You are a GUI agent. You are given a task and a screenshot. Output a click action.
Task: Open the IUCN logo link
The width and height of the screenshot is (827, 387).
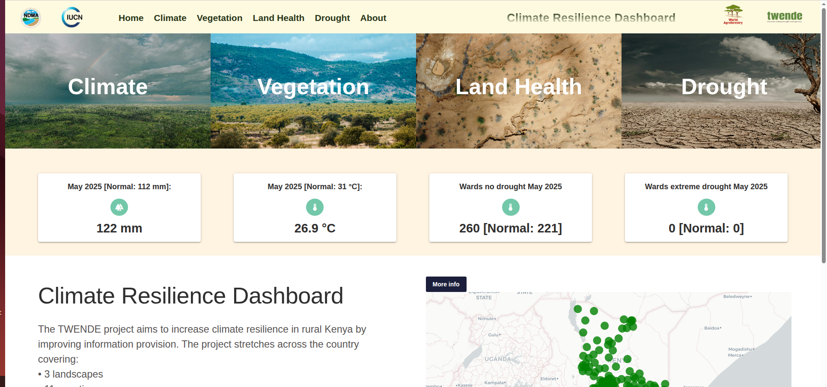point(72,18)
